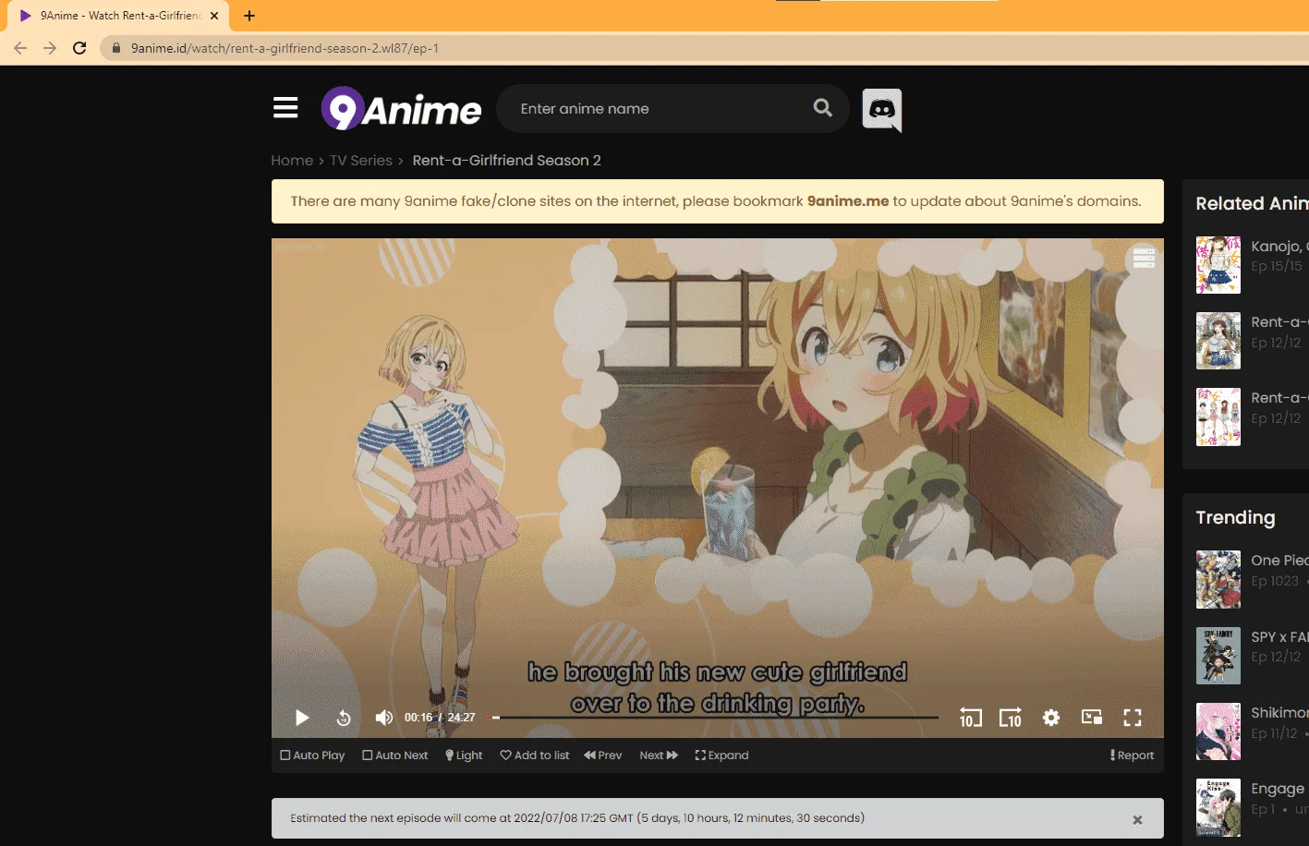1309x846 pixels.
Task: Open the Shikimori trending thumbnail
Action: [1218, 731]
